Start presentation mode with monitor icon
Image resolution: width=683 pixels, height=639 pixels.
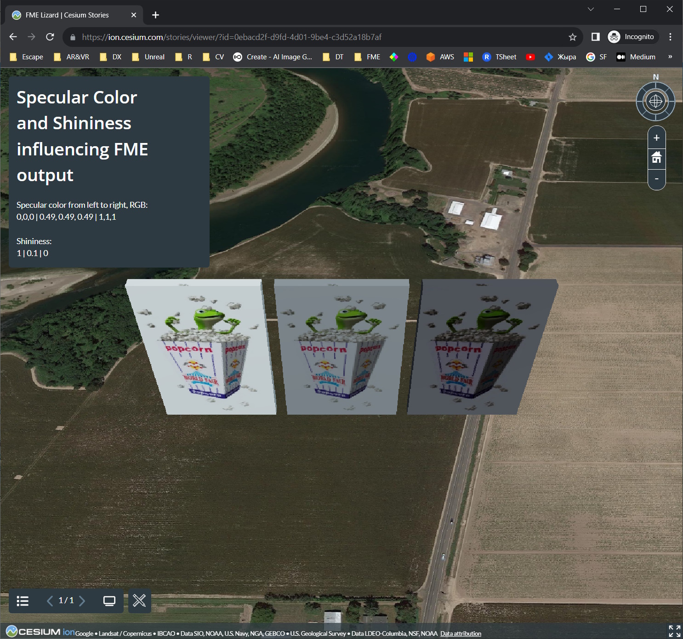[109, 601]
